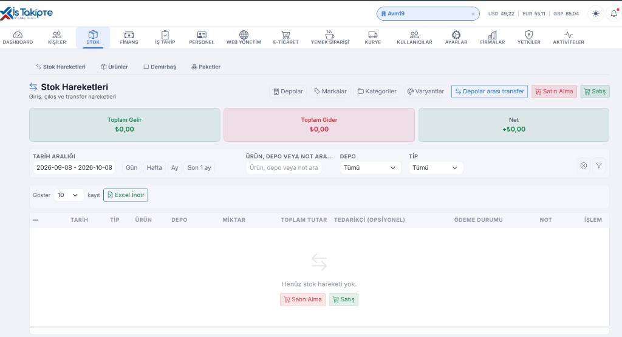The width and height of the screenshot is (622, 337).
Task: Download the list with Excel İndir
Action: [126, 195]
